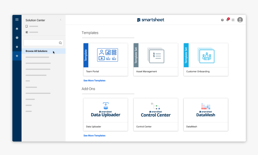This screenshot has height=155, width=258.
Task: Open the Data Uploader add-on card
Action: (106, 115)
